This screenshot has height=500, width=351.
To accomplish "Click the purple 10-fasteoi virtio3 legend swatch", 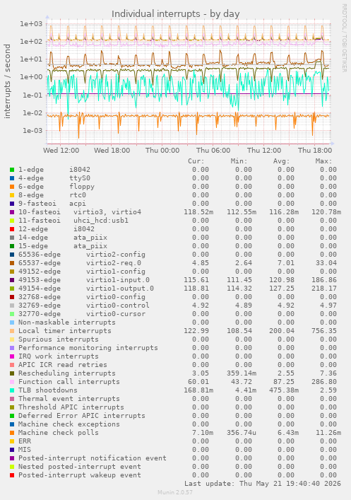I will coord(12,212).
